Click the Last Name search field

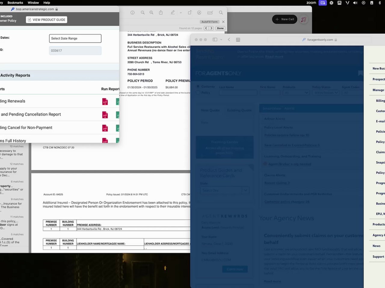point(238,93)
